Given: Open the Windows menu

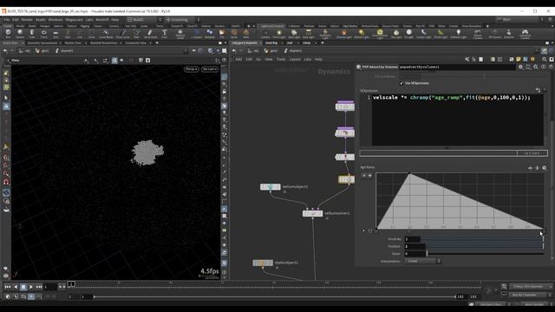Looking at the screenshot, I should tap(55, 19).
